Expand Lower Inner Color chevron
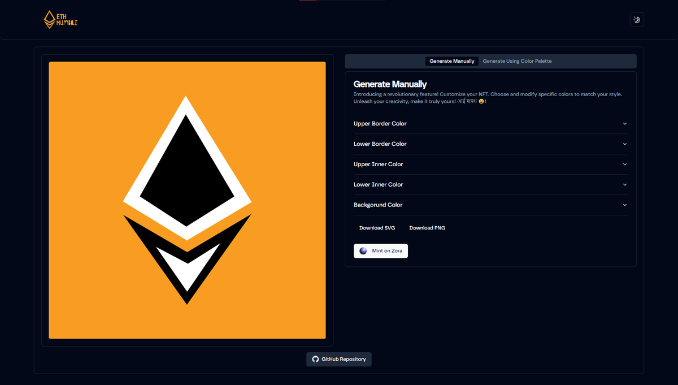 625,185
